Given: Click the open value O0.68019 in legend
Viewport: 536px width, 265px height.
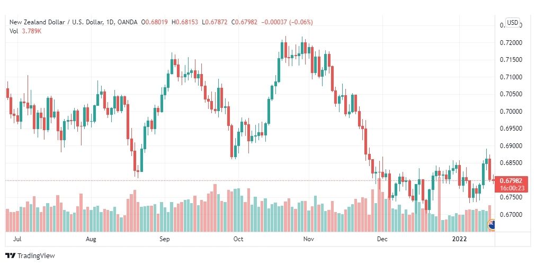Looking at the screenshot, I should (x=155, y=22).
